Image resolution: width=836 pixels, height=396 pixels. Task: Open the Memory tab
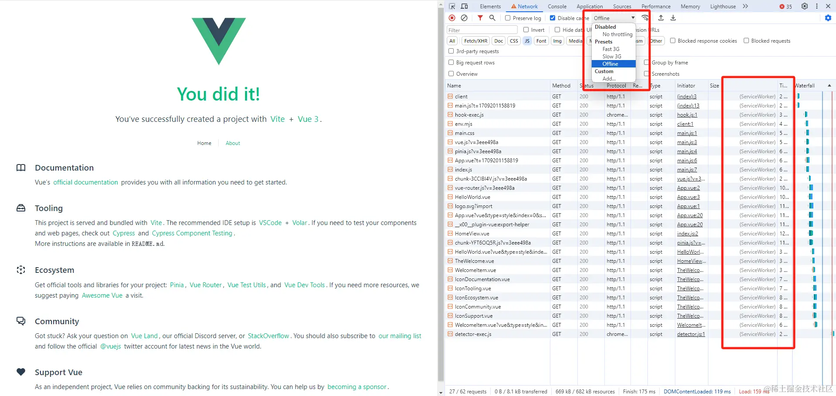690,7
